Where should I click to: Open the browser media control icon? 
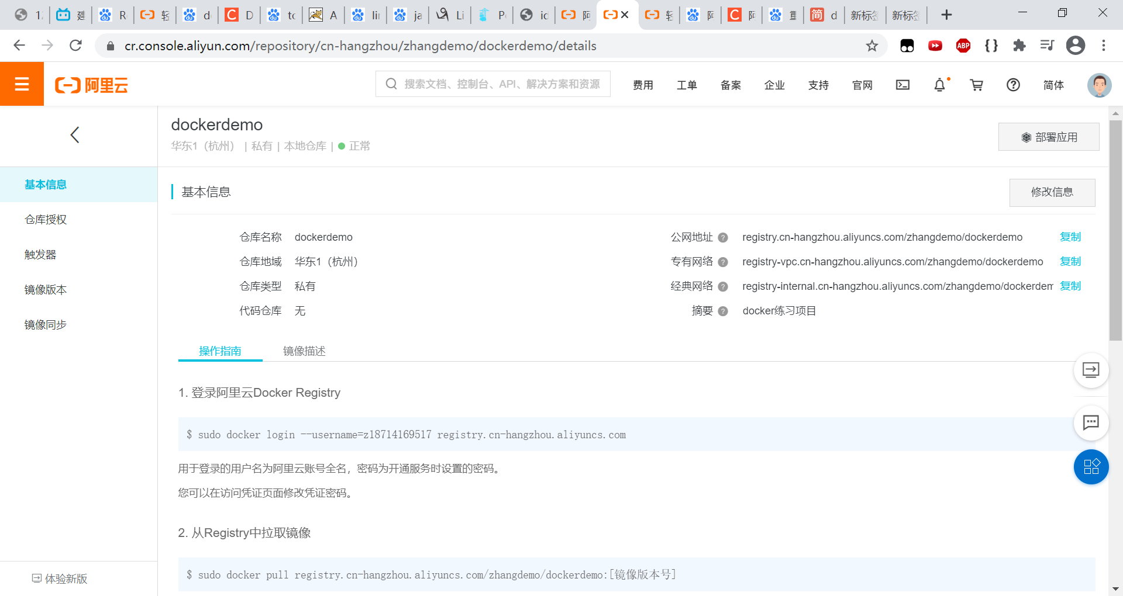(1048, 46)
